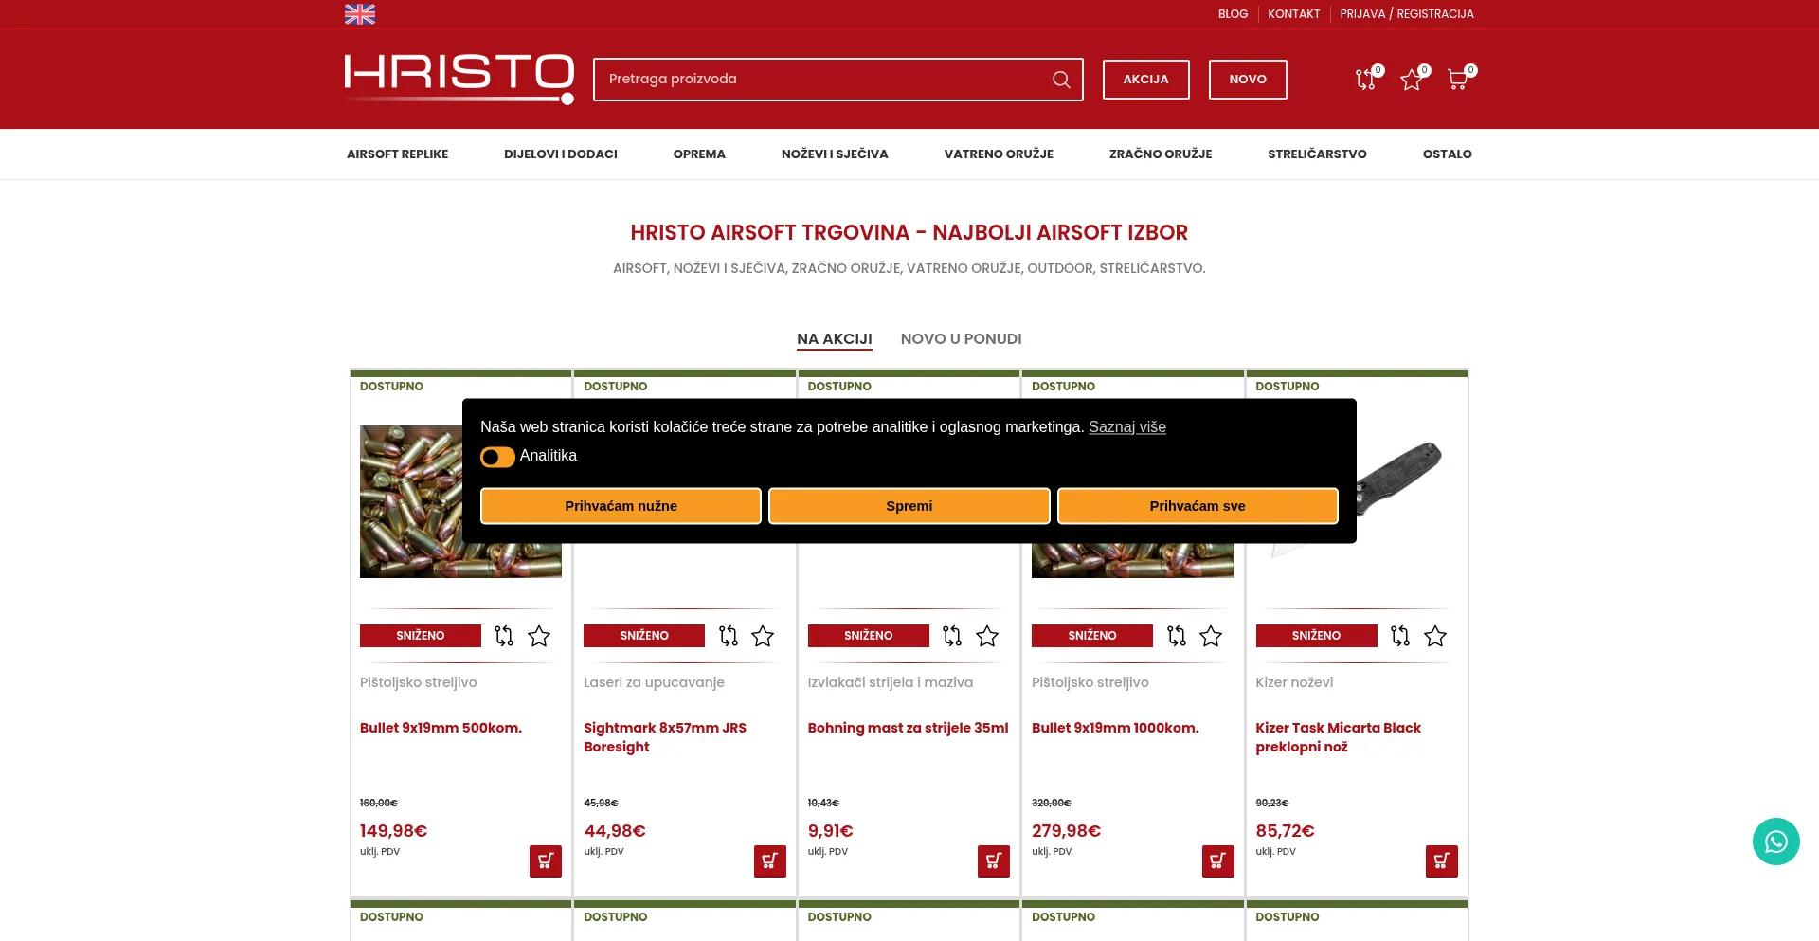The image size is (1819, 941).
Task: Open OPREMA menu
Action: [699, 154]
